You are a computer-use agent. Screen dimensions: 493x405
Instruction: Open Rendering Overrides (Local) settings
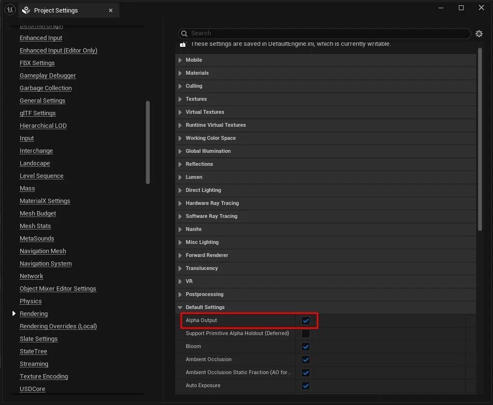58,326
